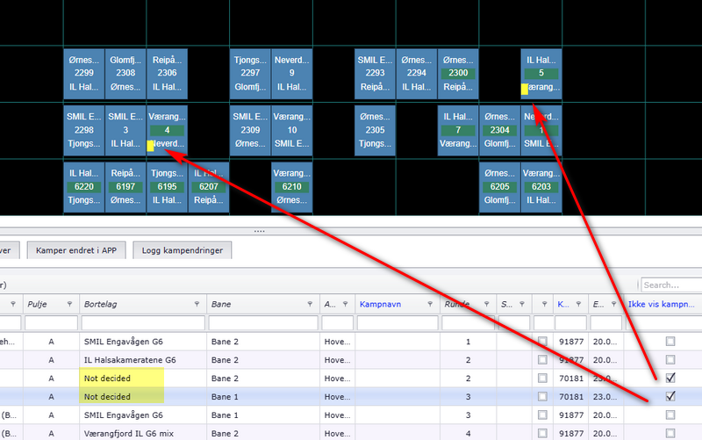Viewport: 702px width, 440px height.
Task: Open the E... column filter icon
Action: point(613,304)
